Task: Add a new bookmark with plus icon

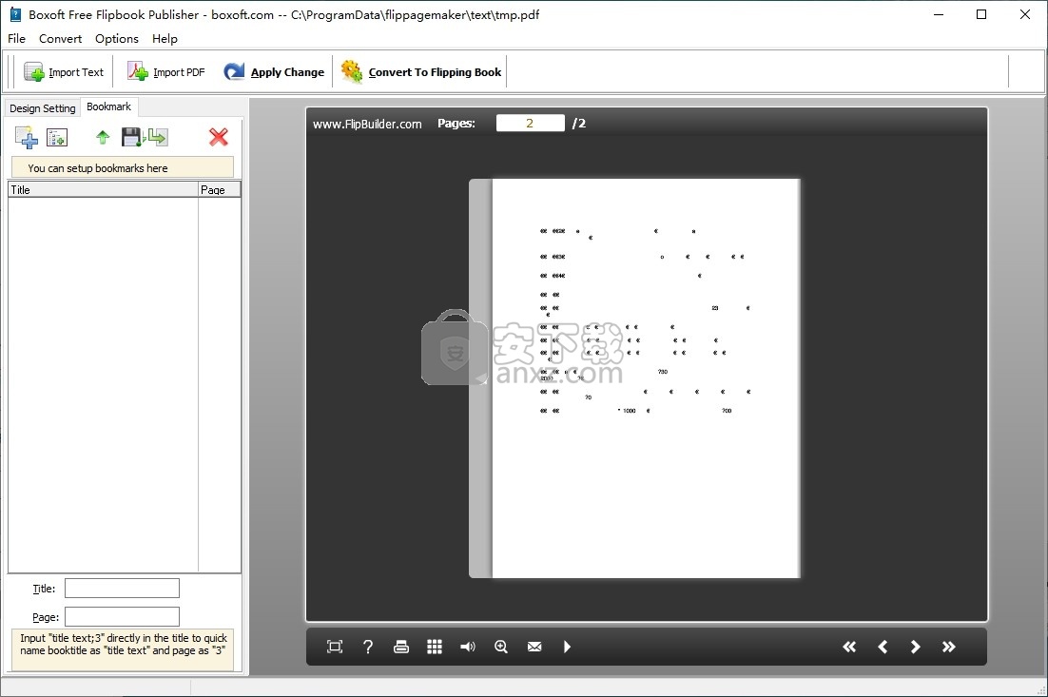Action: [x=27, y=138]
